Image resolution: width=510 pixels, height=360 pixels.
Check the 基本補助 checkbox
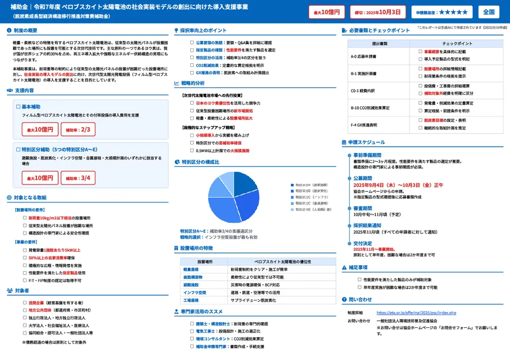[18, 107]
